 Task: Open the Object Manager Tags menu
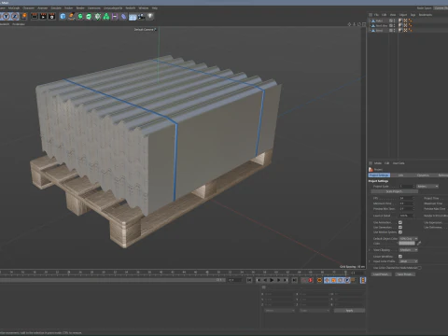(413, 15)
